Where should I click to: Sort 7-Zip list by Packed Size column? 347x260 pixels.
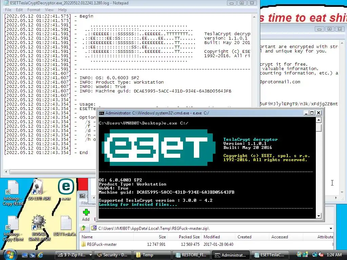185,237
